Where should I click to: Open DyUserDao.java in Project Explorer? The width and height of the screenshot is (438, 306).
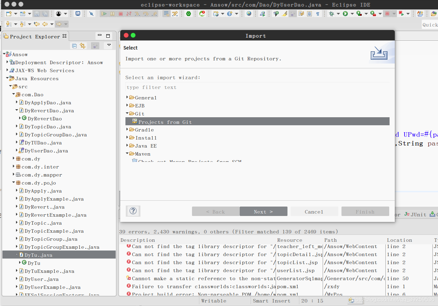click(x=46, y=151)
